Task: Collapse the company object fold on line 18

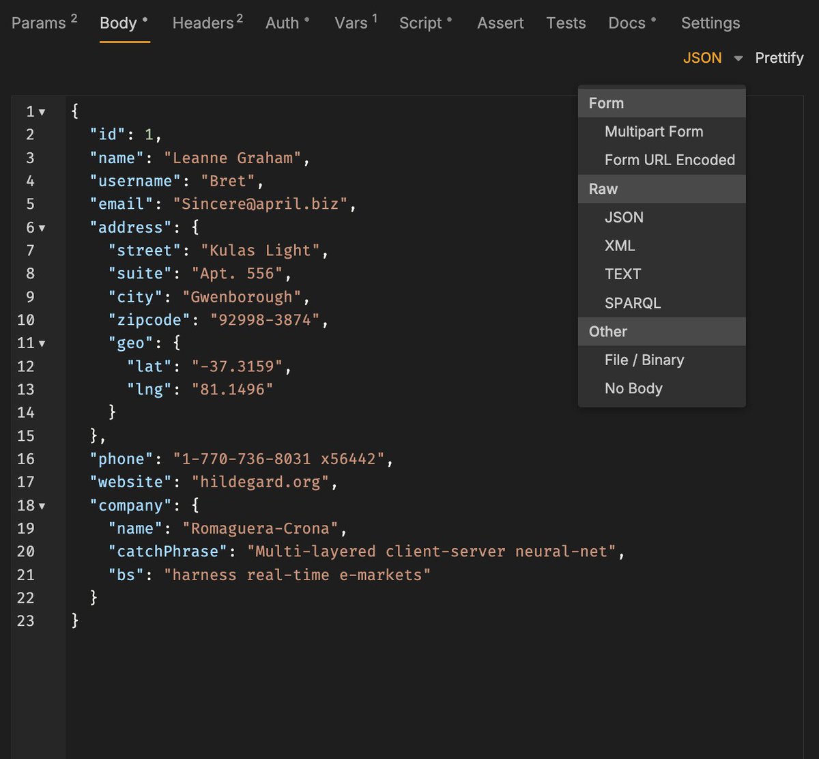Action: tap(42, 506)
